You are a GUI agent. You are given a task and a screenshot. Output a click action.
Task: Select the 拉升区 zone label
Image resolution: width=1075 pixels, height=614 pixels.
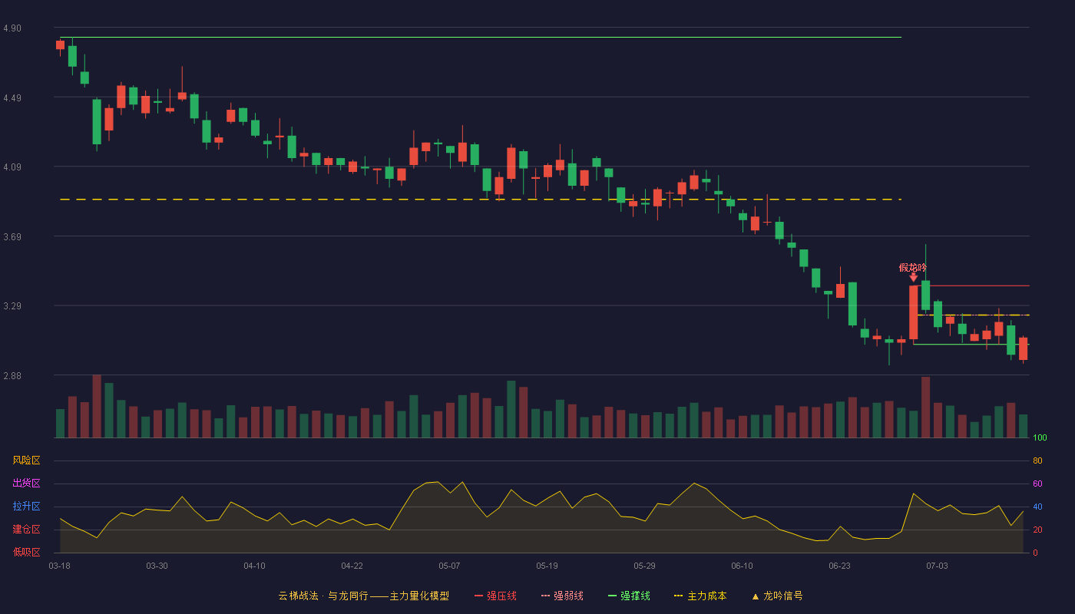click(26, 507)
